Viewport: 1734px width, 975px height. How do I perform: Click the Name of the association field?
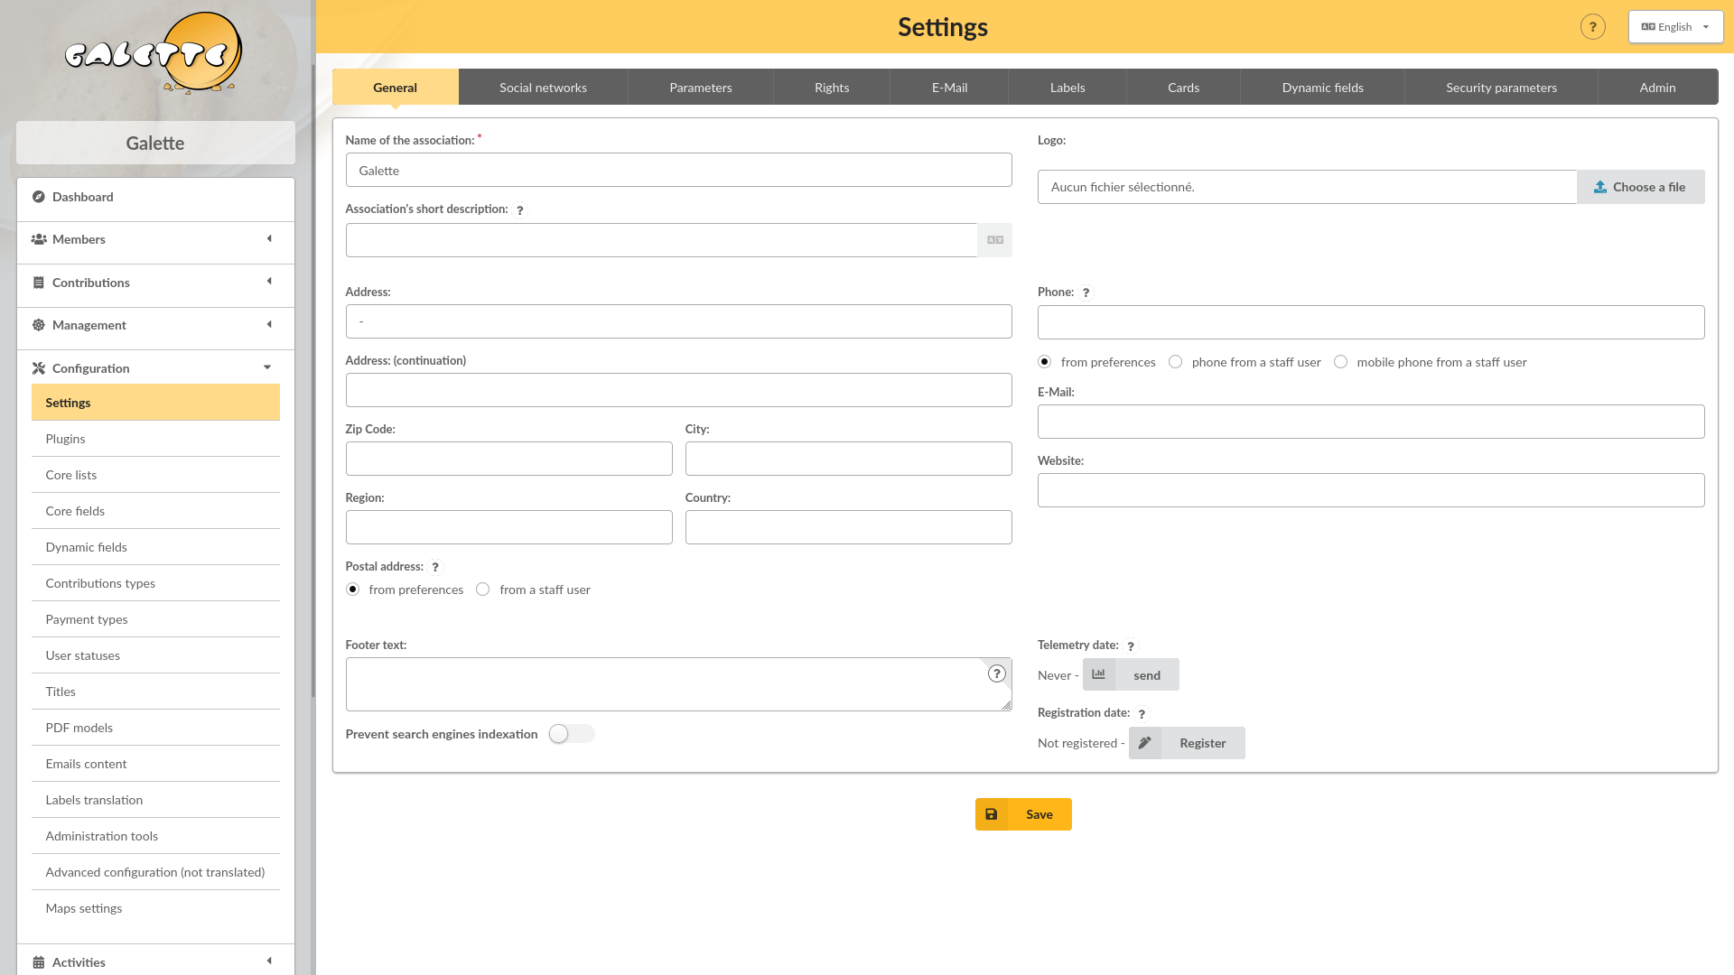coord(678,171)
